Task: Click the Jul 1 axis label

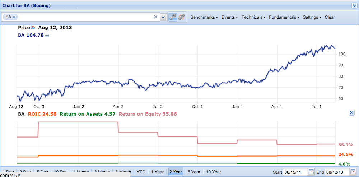Action: (317, 107)
